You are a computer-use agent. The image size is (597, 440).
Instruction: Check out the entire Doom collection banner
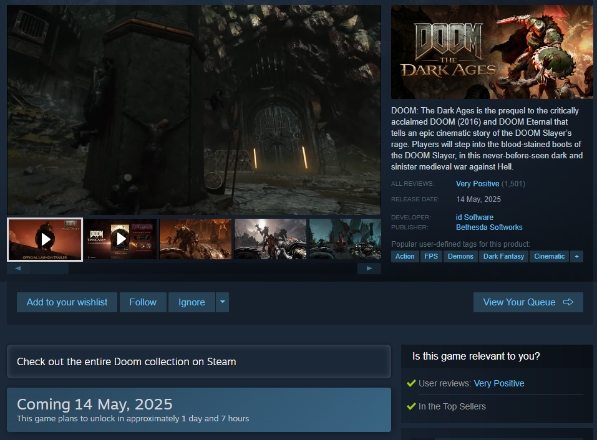pos(198,361)
